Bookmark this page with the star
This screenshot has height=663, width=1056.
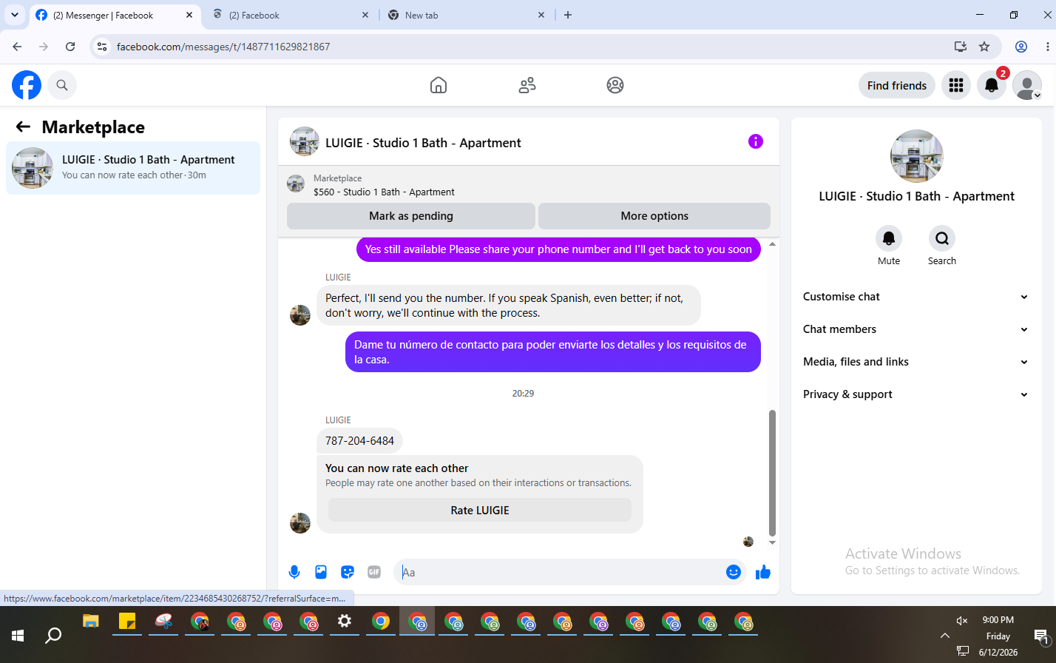[x=984, y=47]
